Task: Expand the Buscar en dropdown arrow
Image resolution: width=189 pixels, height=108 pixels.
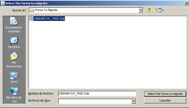Action: [x=141, y=10]
